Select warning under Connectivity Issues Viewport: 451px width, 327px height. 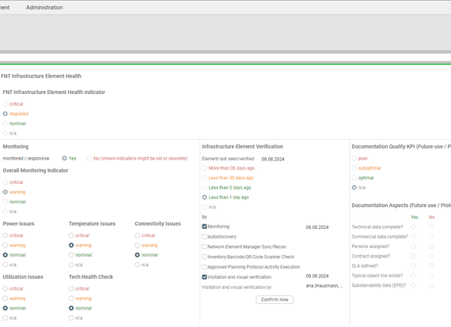point(137,245)
